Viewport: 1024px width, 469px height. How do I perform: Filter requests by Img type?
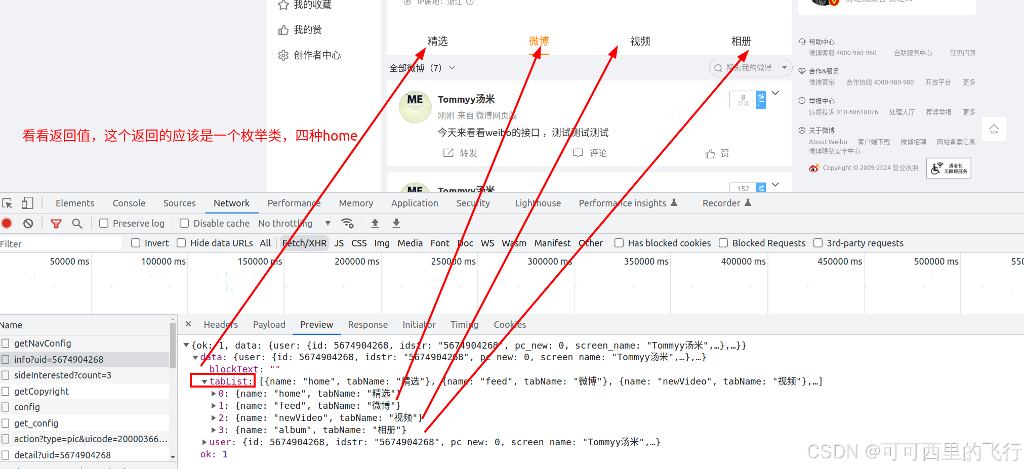[x=382, y=243]
